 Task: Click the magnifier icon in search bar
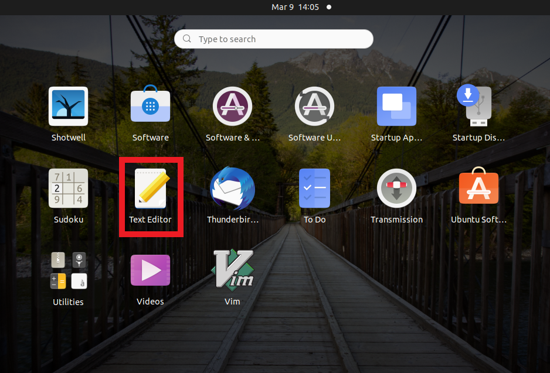187,39
